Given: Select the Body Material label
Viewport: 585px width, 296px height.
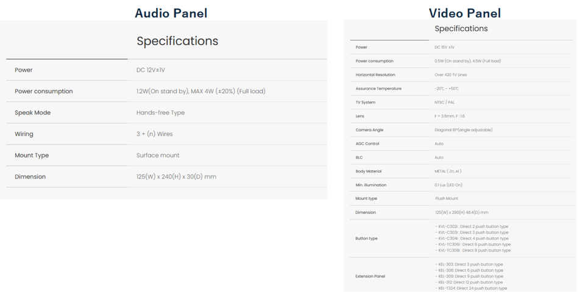Looking at the screenshot, I should [x=368, y=171].
